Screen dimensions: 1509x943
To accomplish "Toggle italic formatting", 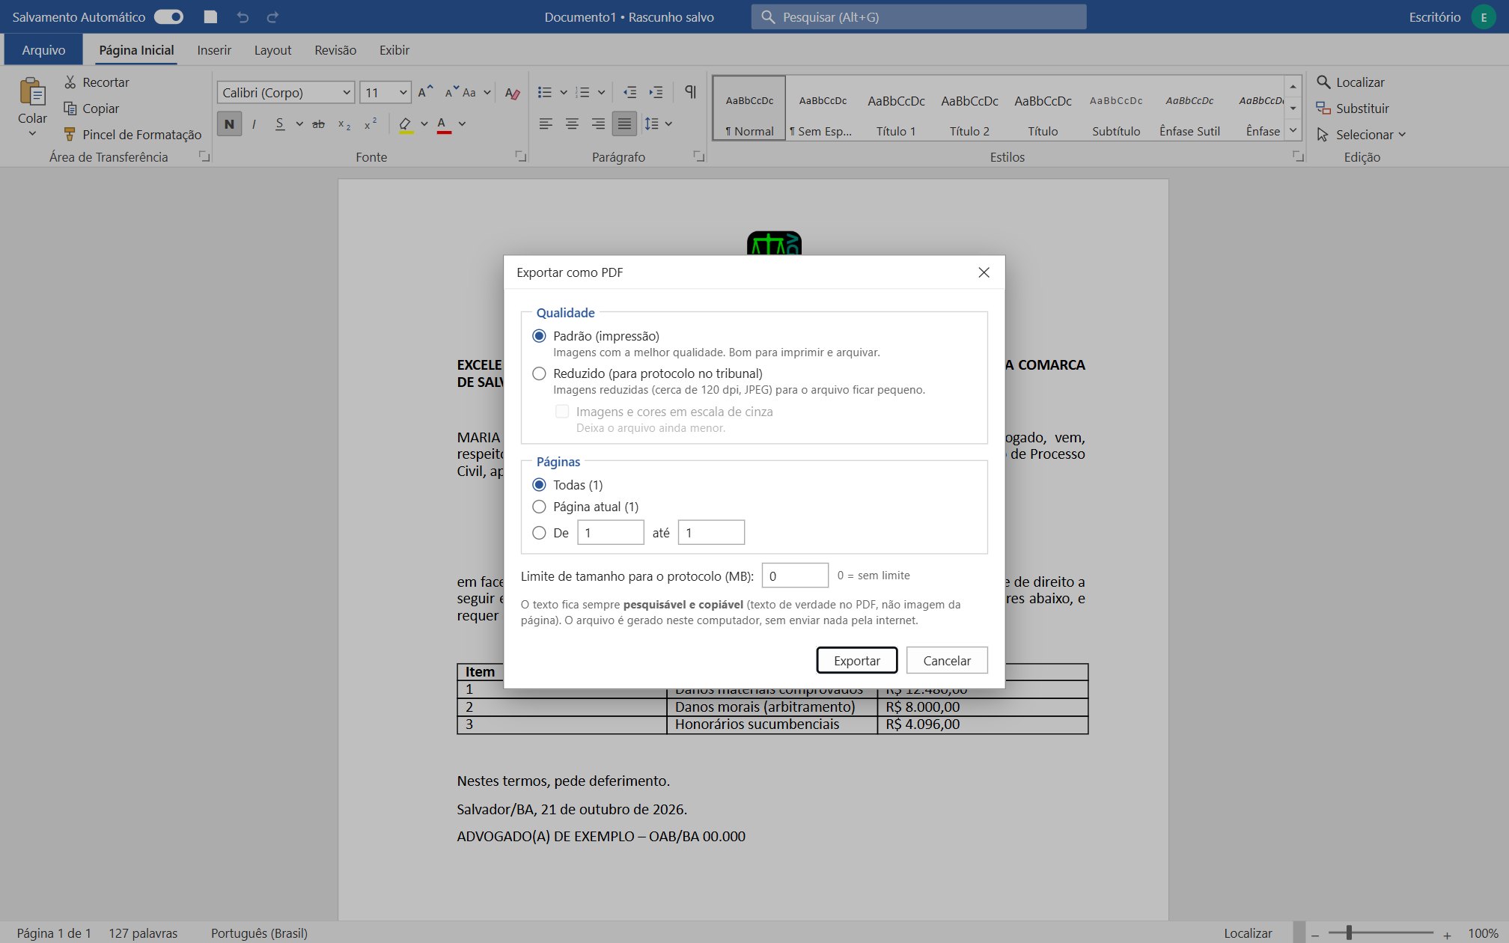I will point(254,123).
